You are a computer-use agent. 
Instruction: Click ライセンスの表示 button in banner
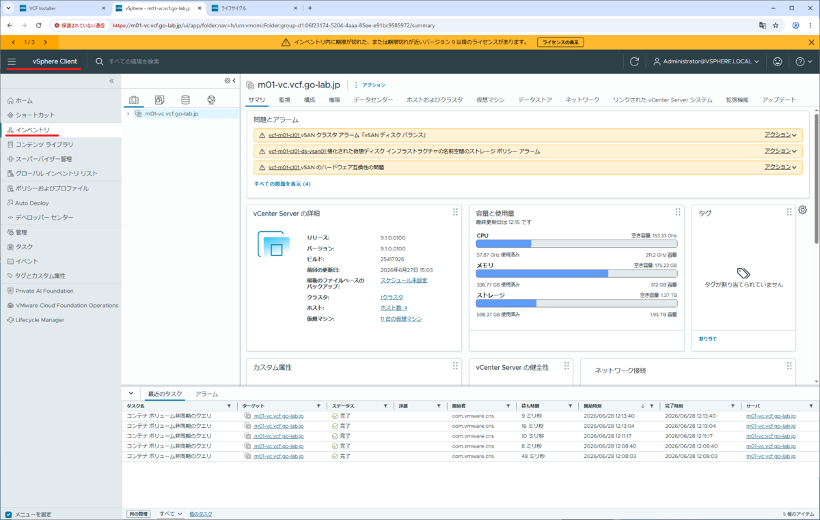click(561, 42)
